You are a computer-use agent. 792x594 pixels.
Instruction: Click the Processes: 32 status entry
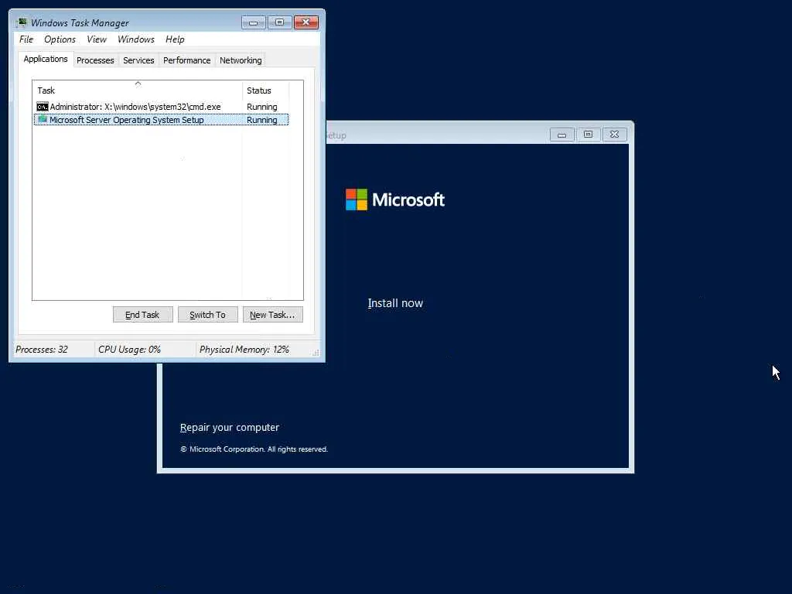coord(42,350)
